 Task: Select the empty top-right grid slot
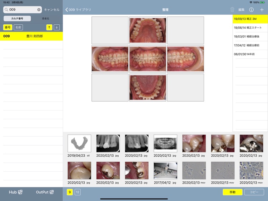(185, 30)
